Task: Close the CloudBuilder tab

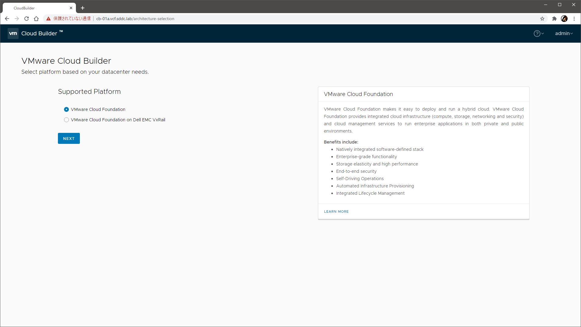Action: 71,8
